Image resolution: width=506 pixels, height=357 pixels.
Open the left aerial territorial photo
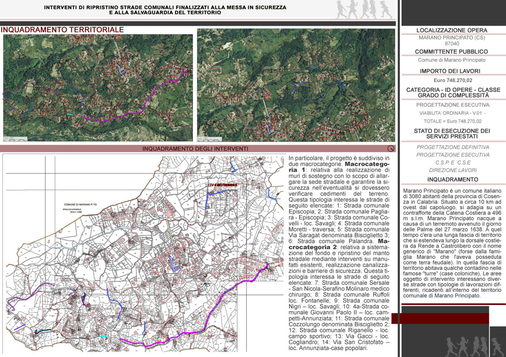pos(98,88)
